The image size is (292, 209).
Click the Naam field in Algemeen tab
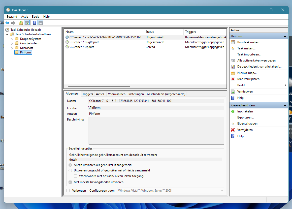click(156, 101)
